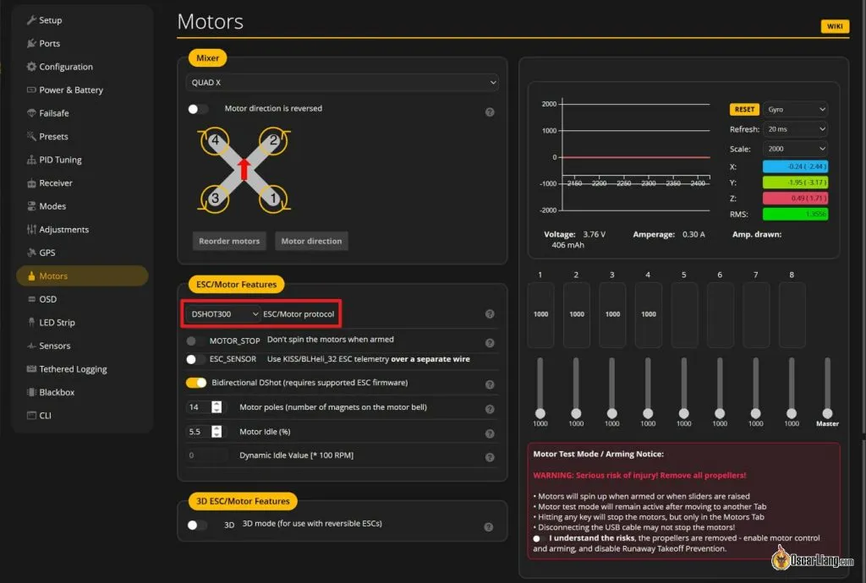866x583 pixels.
Task: Disable Bidirectional DShot switch
Action: 196,383
